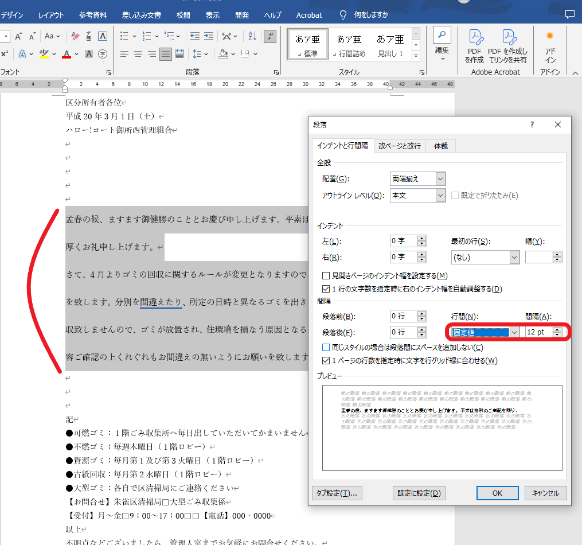Switch to 体裁 tab

pos(441,146)
